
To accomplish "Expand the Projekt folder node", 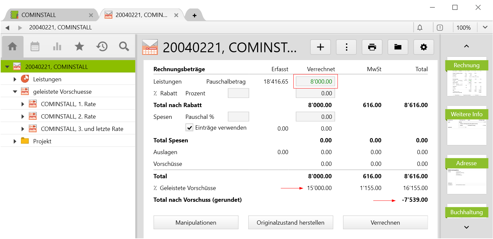I will 15,141.
